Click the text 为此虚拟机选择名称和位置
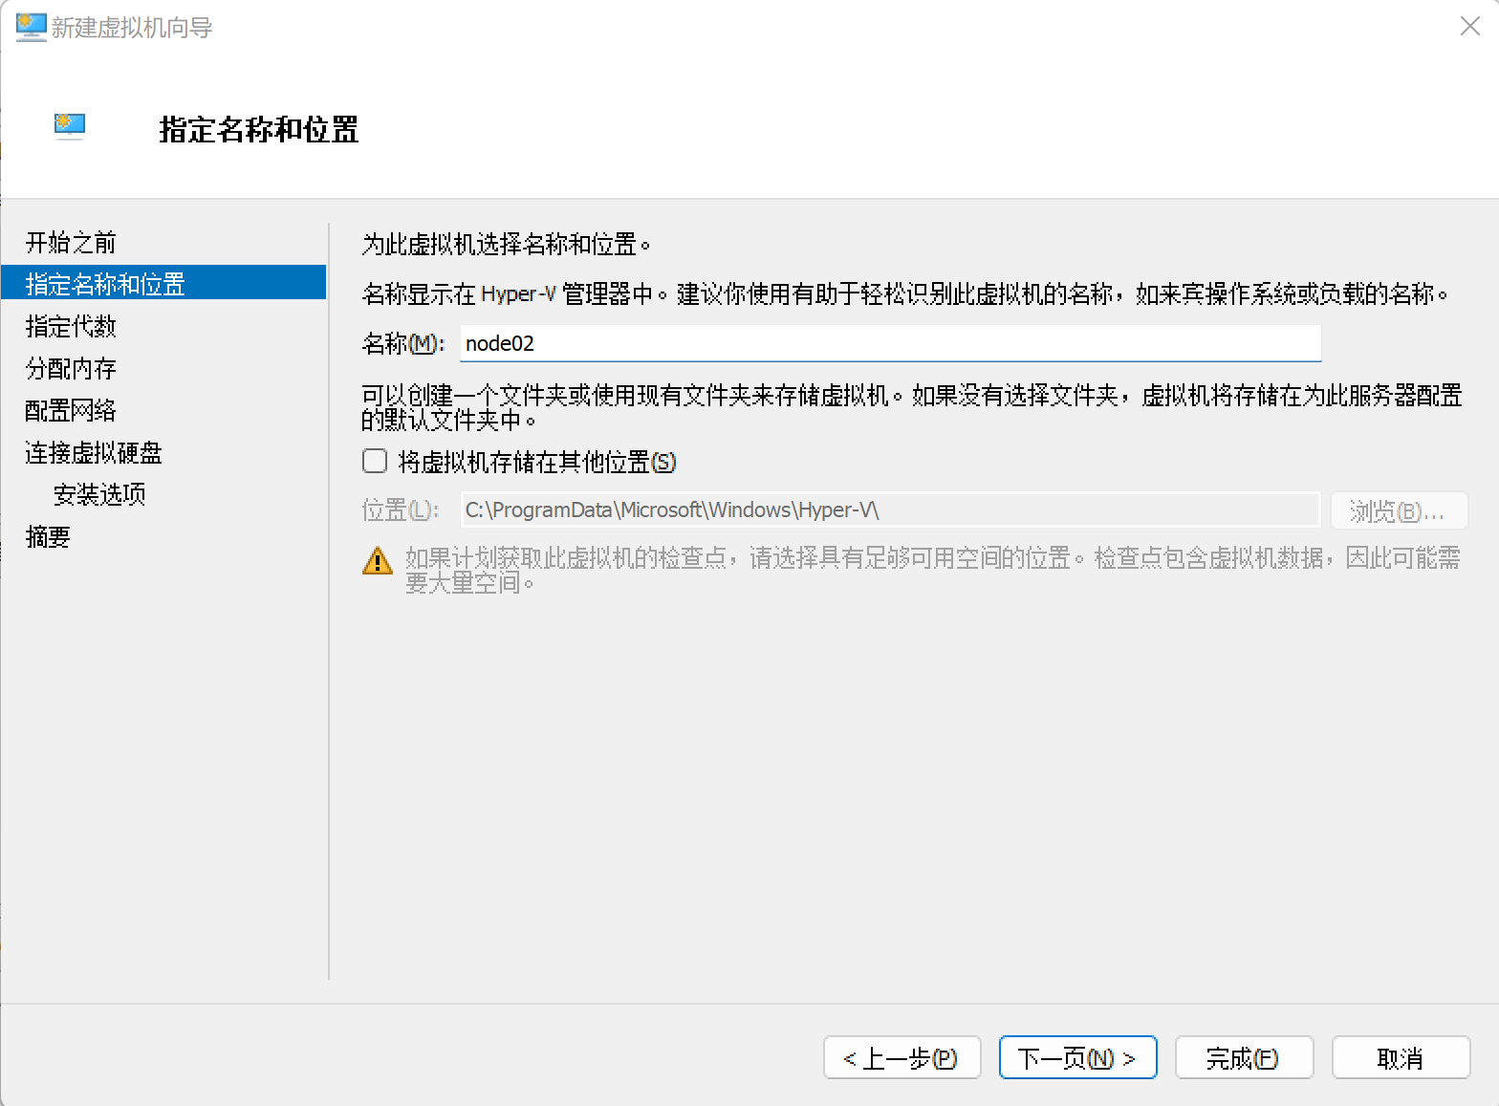 click(507, 245)
